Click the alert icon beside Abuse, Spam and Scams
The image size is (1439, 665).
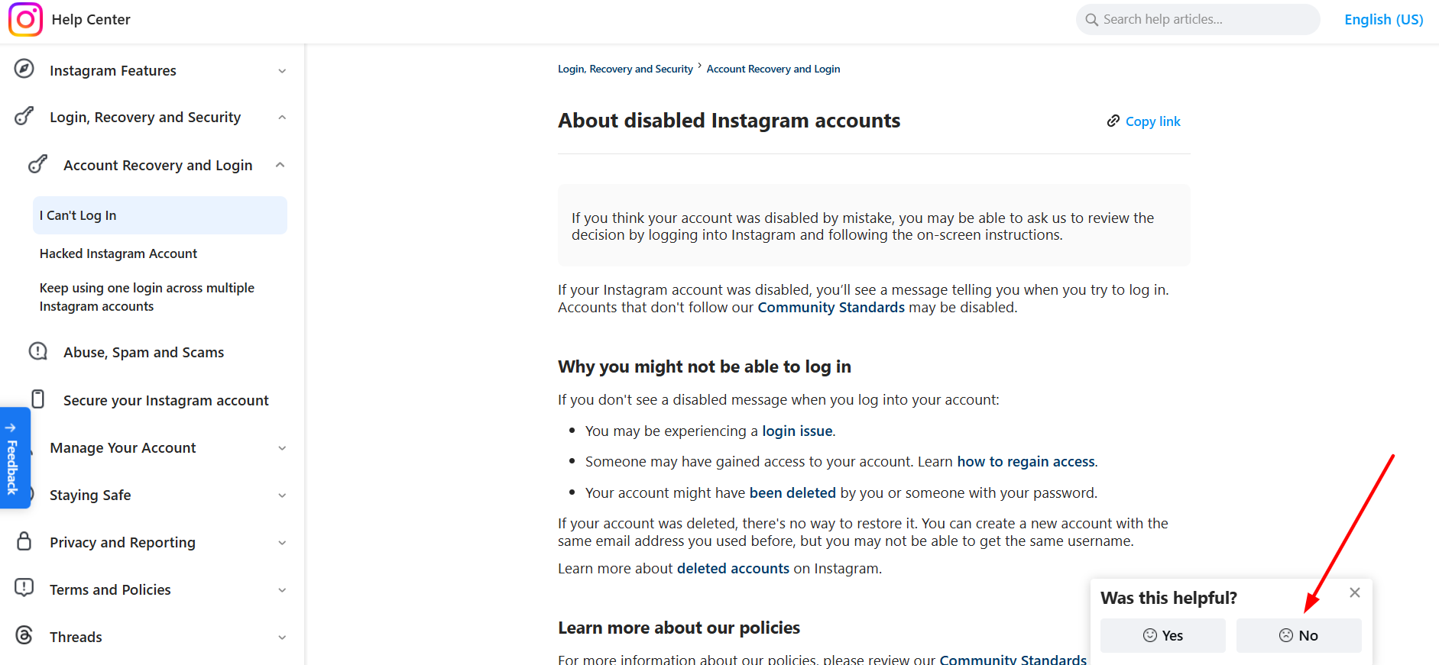click(x=38, y=351)
